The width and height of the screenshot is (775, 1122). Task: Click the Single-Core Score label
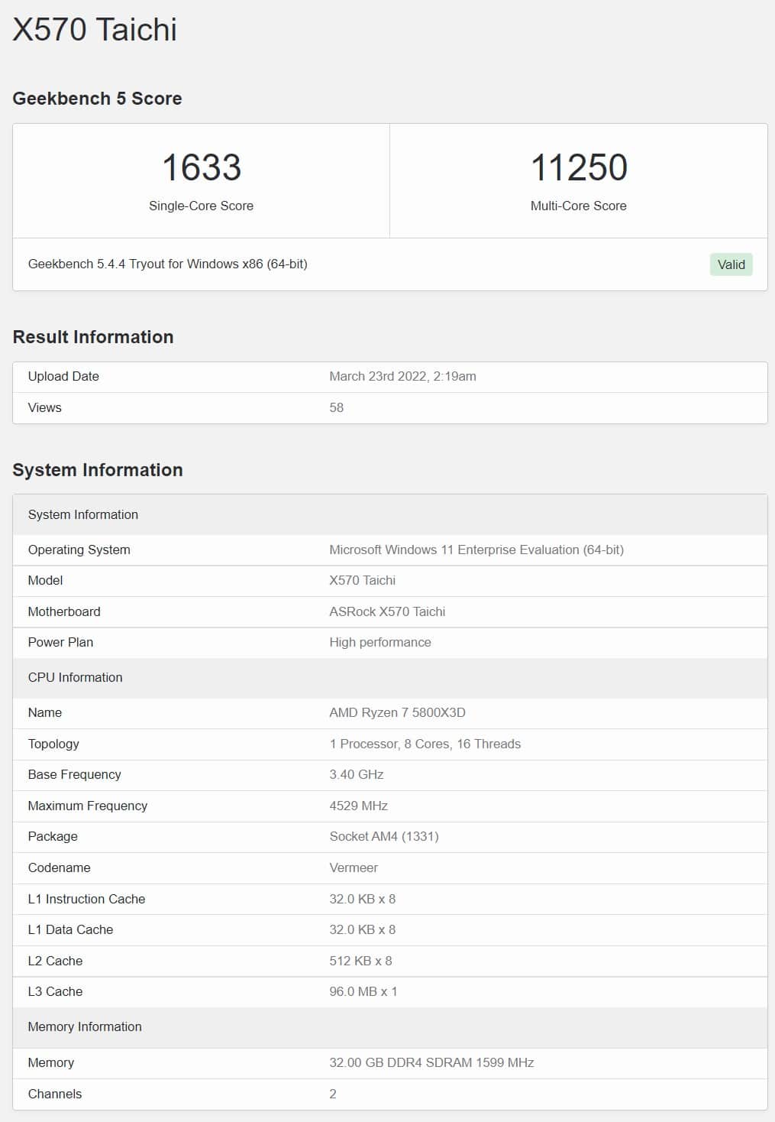[x=201, y=206]
